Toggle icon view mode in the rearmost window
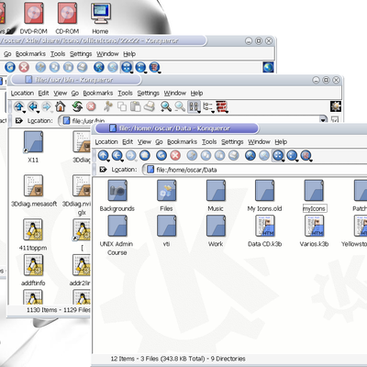Screen dimensions: 367x367 [x=127, y=67]
